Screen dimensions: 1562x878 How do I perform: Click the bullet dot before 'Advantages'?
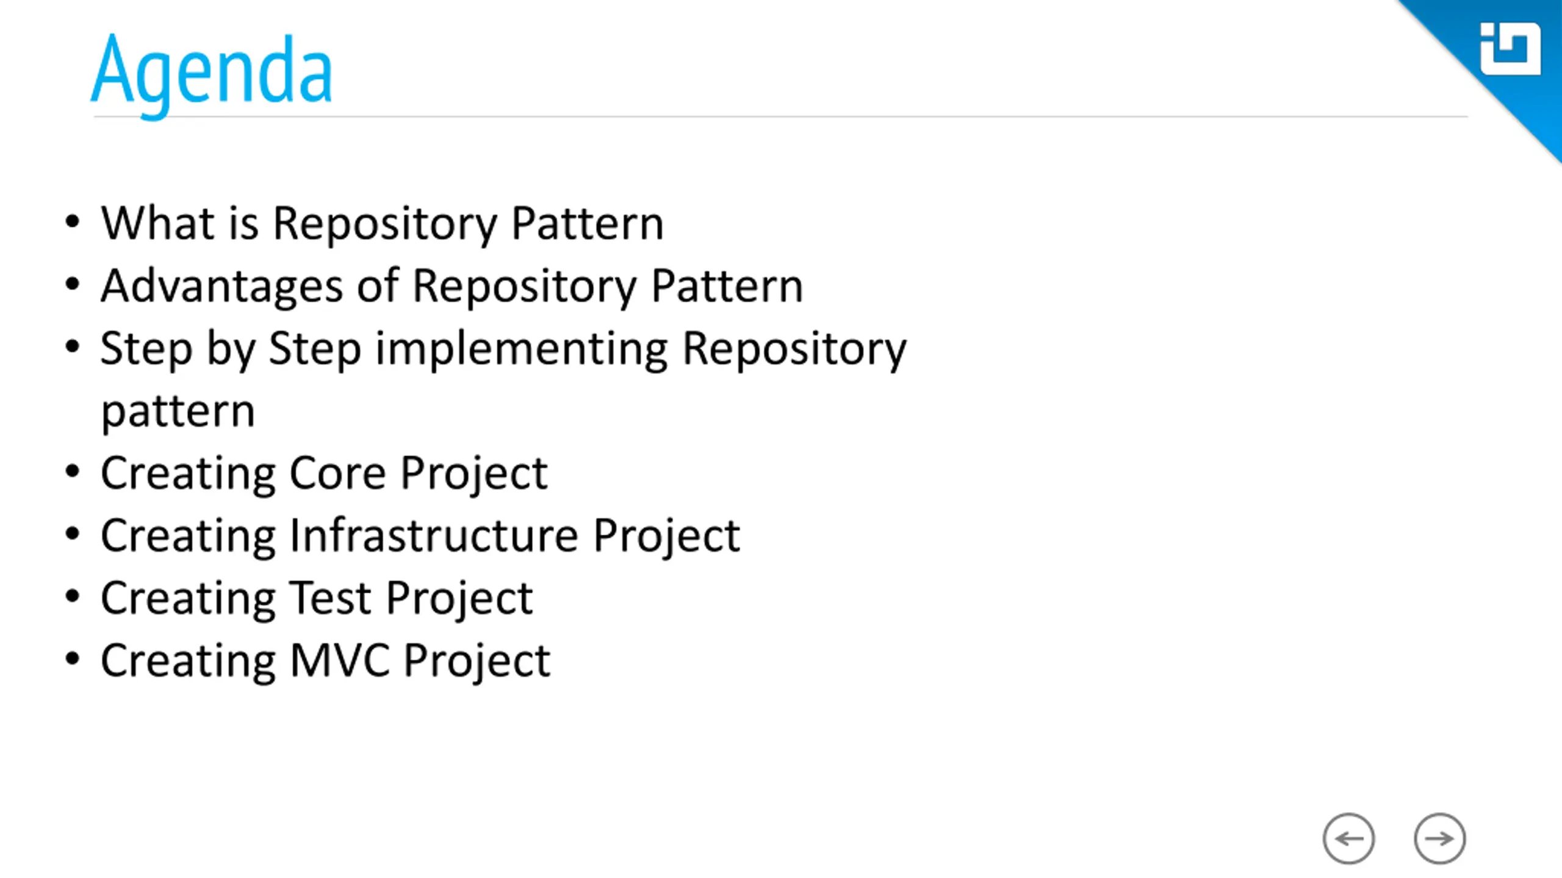[73, 285]
